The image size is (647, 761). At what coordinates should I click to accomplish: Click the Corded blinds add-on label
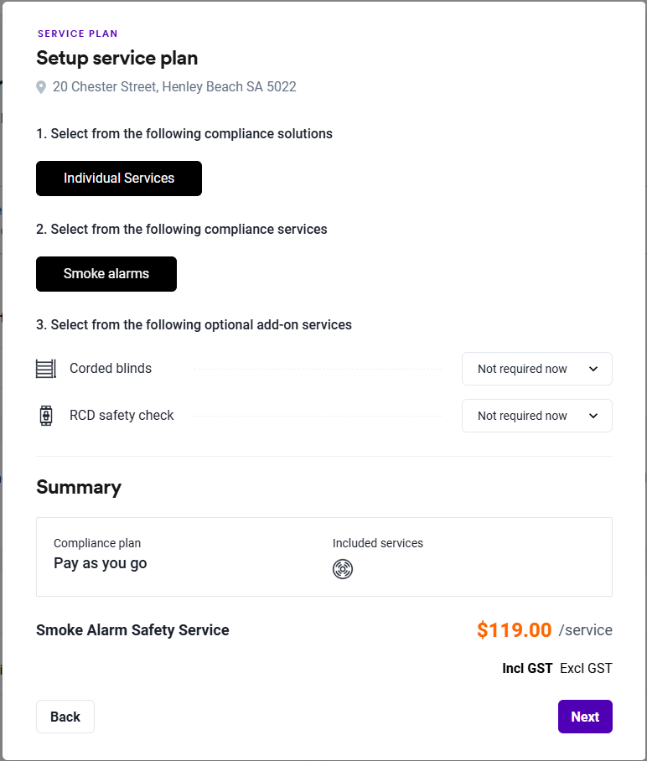click(x=111, y=369)
